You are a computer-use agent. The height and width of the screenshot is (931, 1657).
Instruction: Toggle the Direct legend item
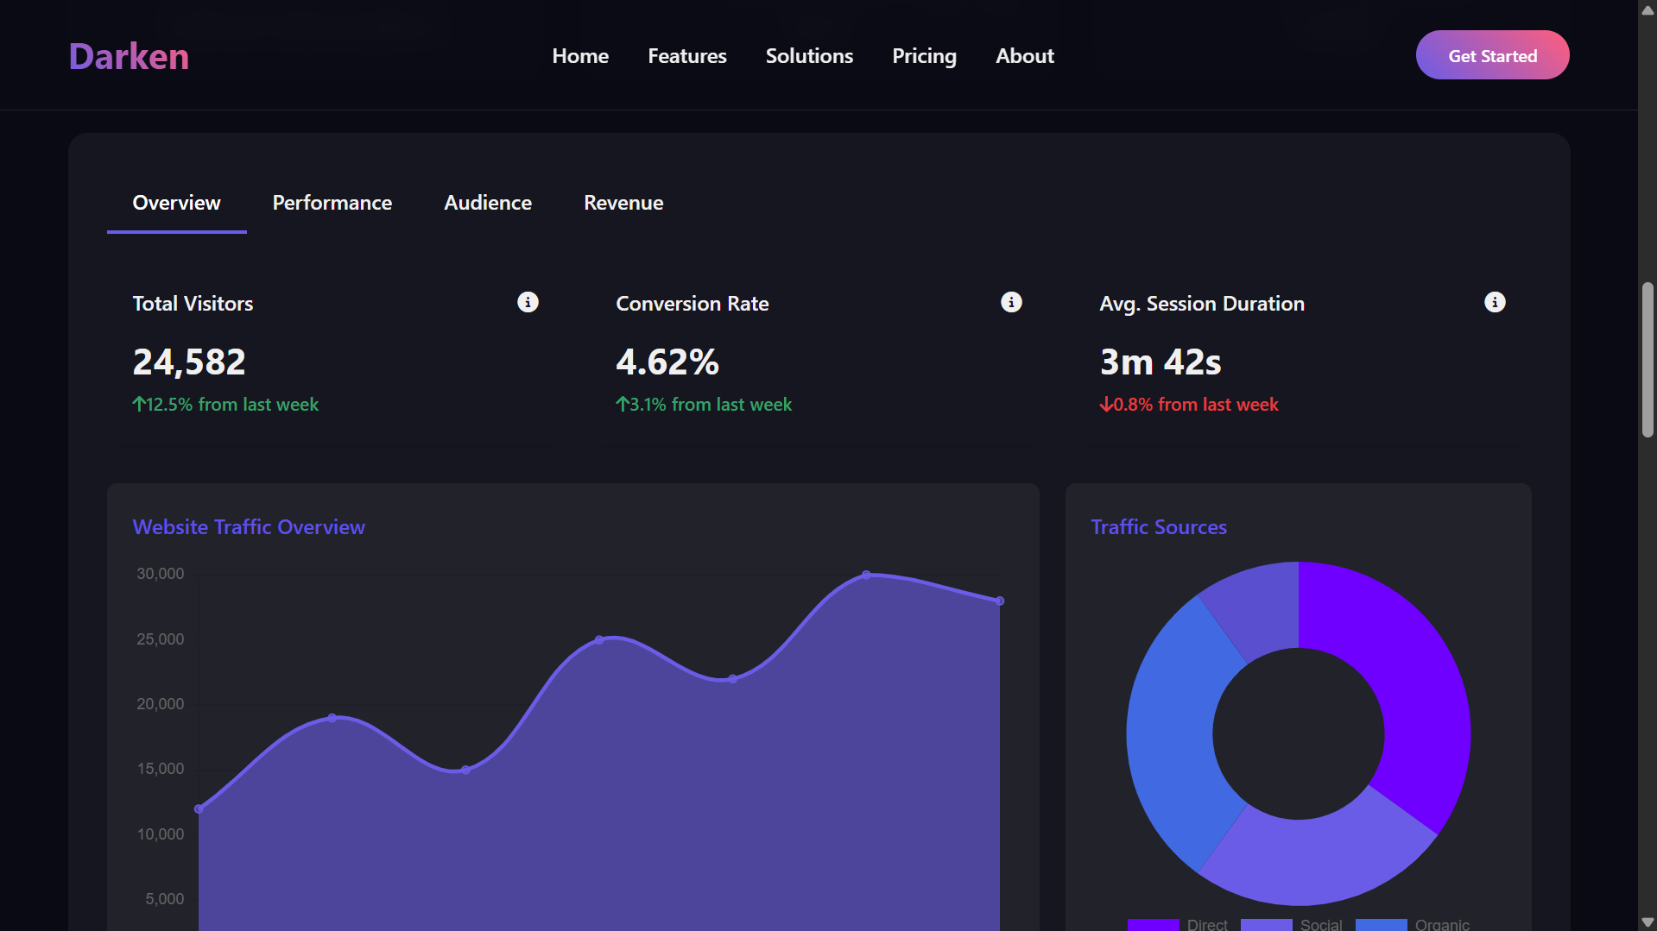(x=1178, y=924)
